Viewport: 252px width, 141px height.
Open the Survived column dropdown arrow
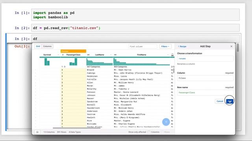tap(58, 55)
